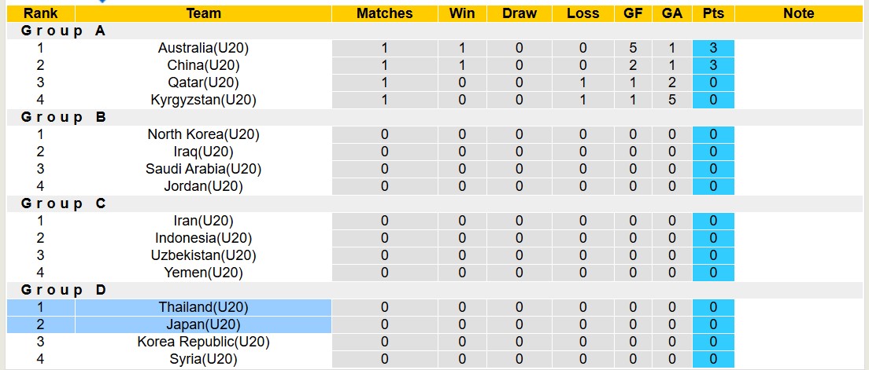Screen dimensions: 869x370
Task: Click the highlighted Japan(U20) team
Action: click(203, 324)
